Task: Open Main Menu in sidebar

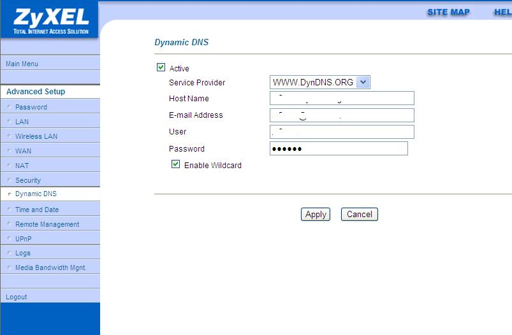Action: point(22,64)
